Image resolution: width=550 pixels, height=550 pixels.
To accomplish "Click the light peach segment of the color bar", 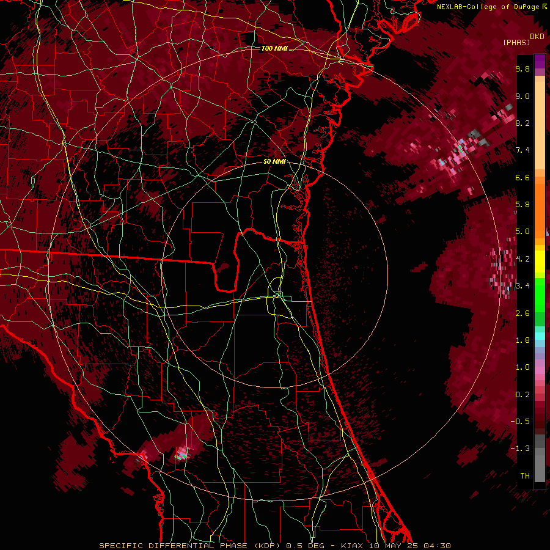I will point(540,125).
